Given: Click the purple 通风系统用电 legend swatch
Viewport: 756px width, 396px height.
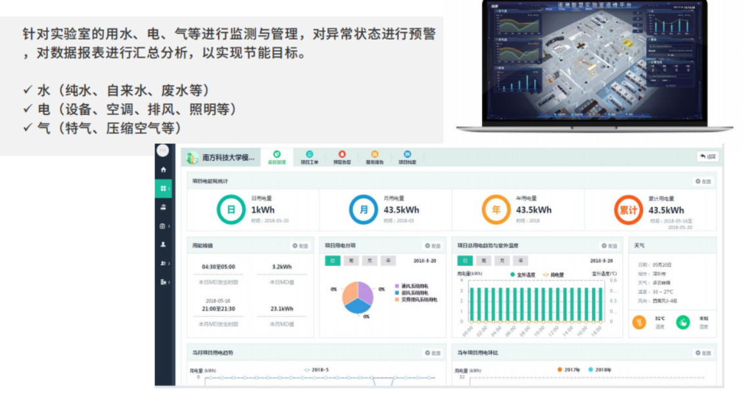Looking at the screenshot, I should coord(396,286).
